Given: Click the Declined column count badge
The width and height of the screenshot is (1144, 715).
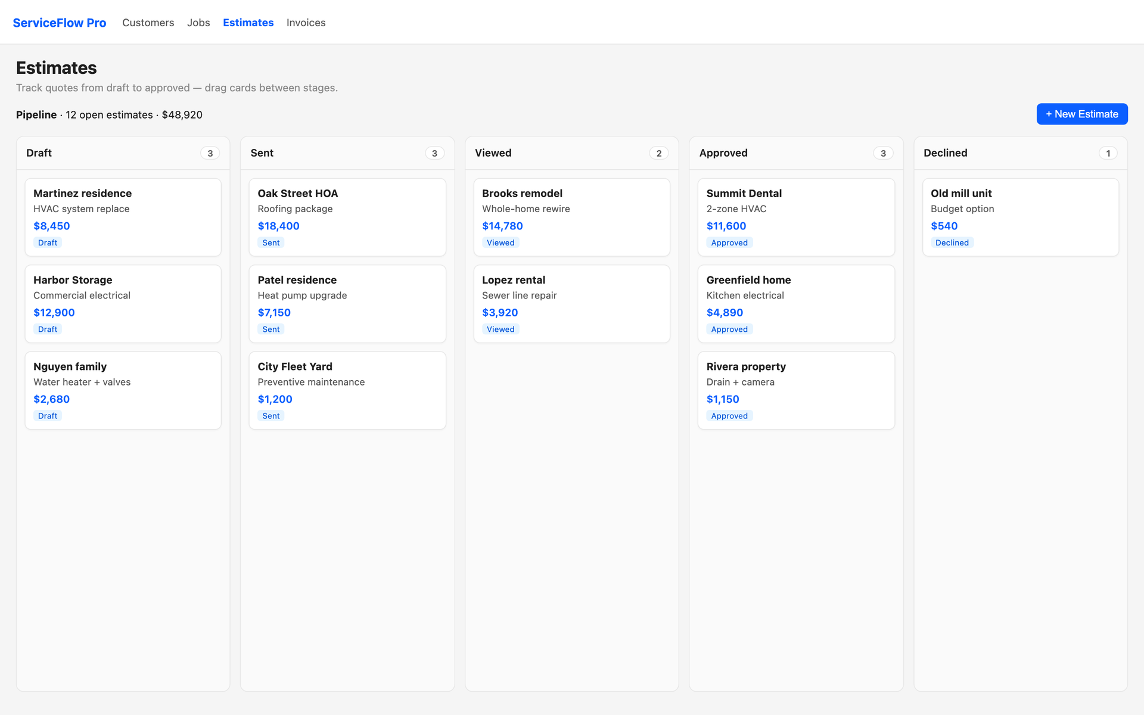Looking at the screenshot, I should (1108, 153).
